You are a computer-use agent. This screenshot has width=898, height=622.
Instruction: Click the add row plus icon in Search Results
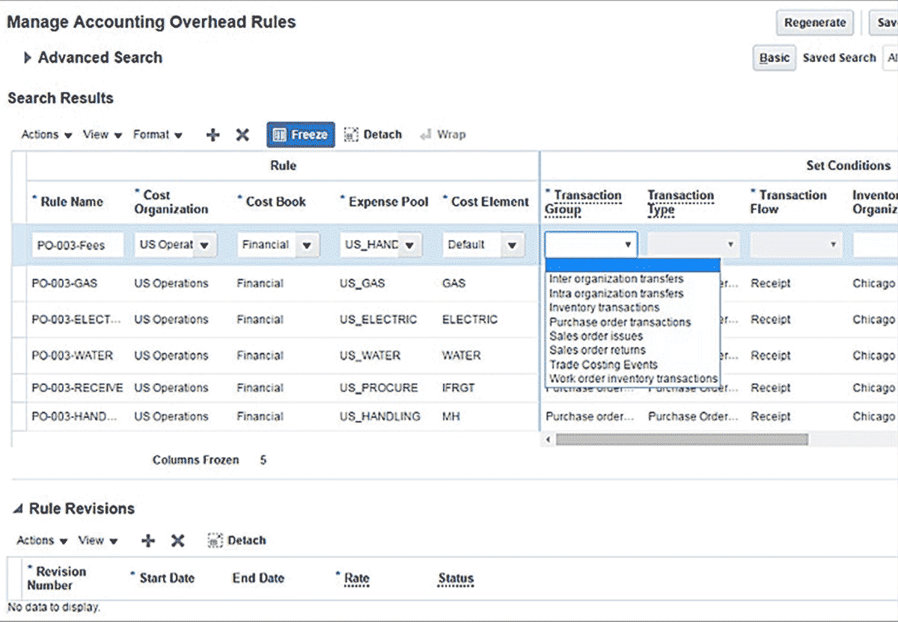[213, 135]
